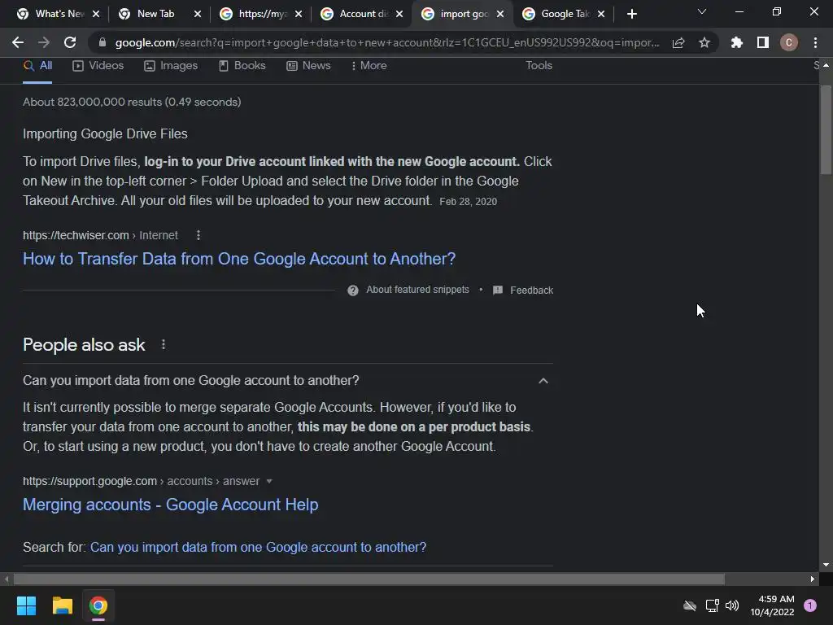Click vertical scrollbar thumb

pyautogui.click(x=826, y=129)
